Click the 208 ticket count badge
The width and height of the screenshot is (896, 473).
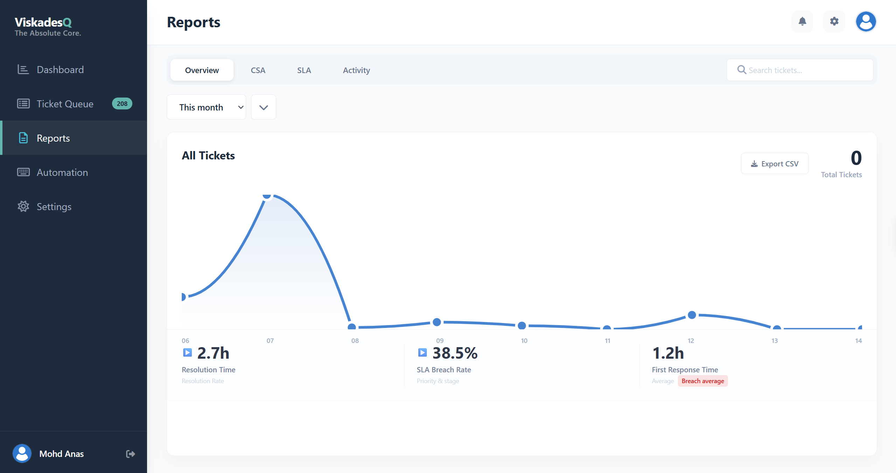pyautogui.click(x=122, y=104)
